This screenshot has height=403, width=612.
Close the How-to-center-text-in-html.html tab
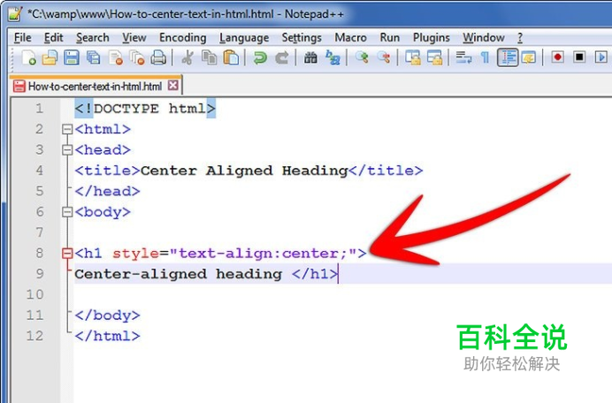pyautogui.click(x=173, y=86)
